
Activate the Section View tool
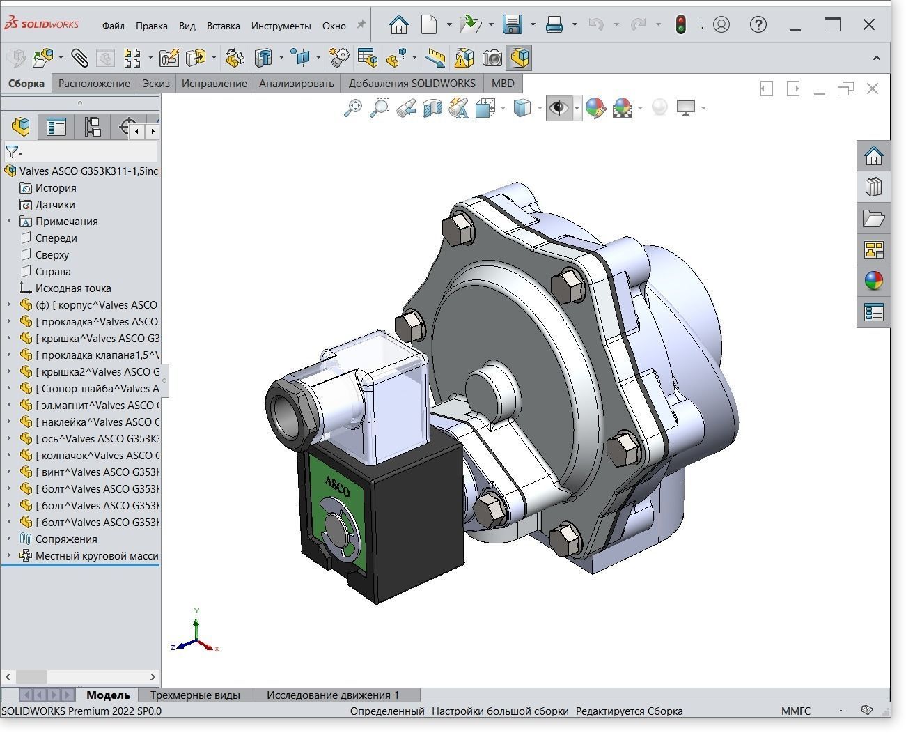(x=432, y=108)
